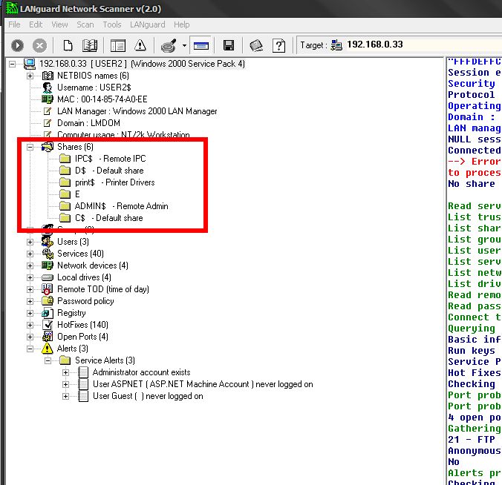Open the Scan menu
The width and height of the screenshot is (502, 485).
pyautogui.click(x=85, y=24)
